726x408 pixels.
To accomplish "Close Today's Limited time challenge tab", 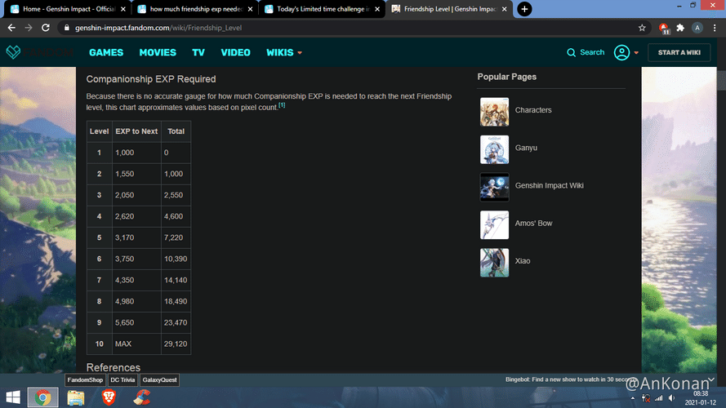I will click(x=377, y=9).
